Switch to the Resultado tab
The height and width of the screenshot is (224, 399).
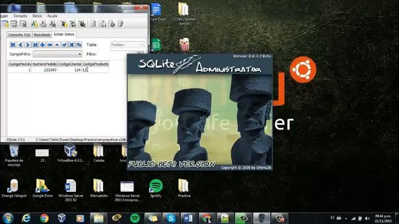coord(42,35)
